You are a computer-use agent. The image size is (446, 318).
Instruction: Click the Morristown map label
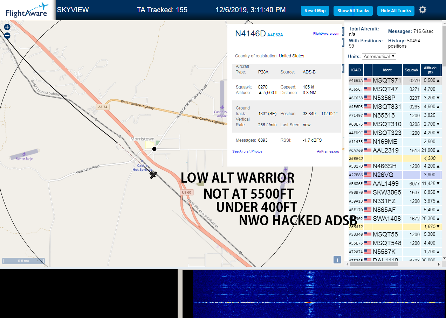(143, 139)
